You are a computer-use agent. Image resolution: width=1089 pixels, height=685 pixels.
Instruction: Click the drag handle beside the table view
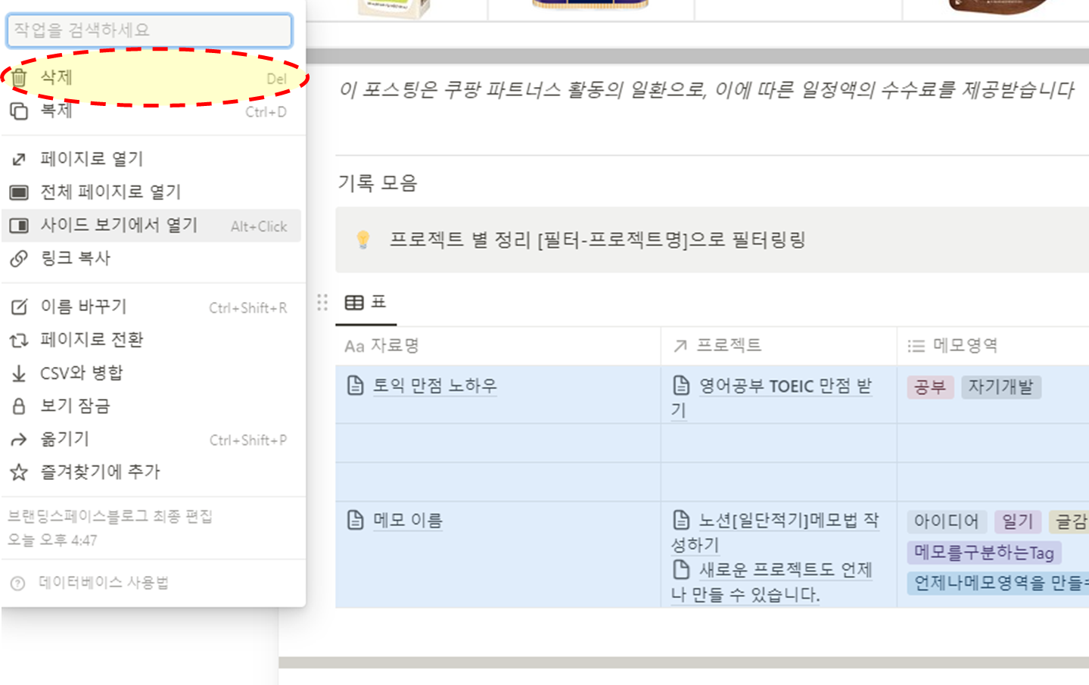pyautogui.click(x=322, y=302)
